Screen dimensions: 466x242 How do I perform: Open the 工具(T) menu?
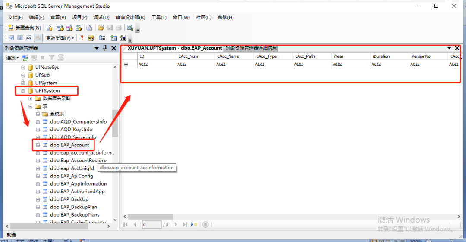pyautogui.click(x=159, y=17)
